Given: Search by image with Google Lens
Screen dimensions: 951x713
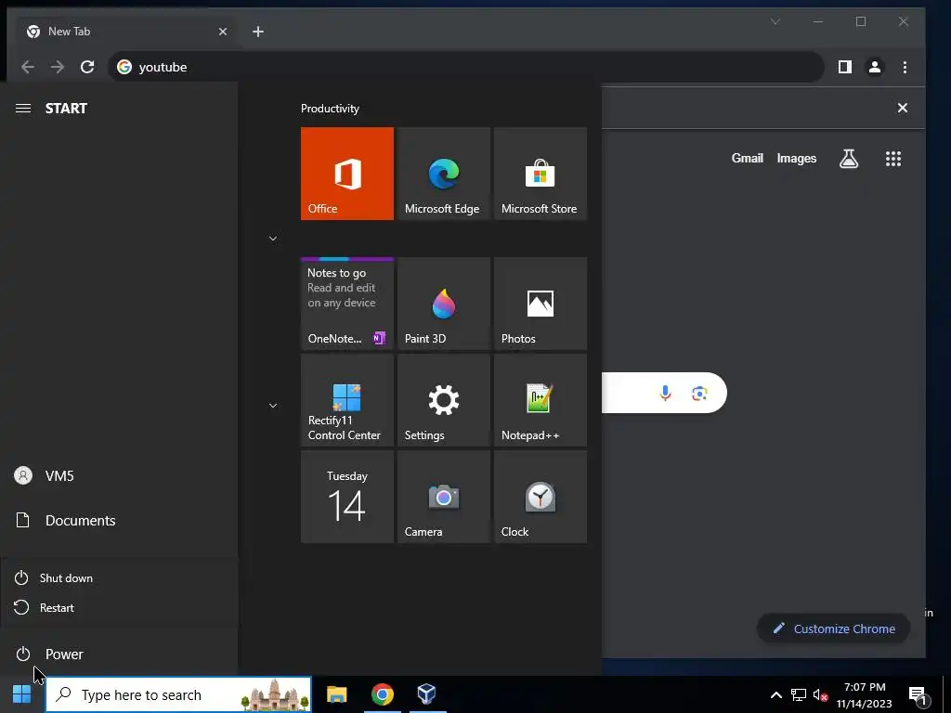Looking at the screenshot, I should coord(699,393).
